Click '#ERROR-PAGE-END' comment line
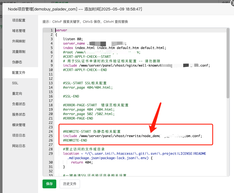Viewport: 234px width, 193px height. pyautogui.click(x=78, y=118)
